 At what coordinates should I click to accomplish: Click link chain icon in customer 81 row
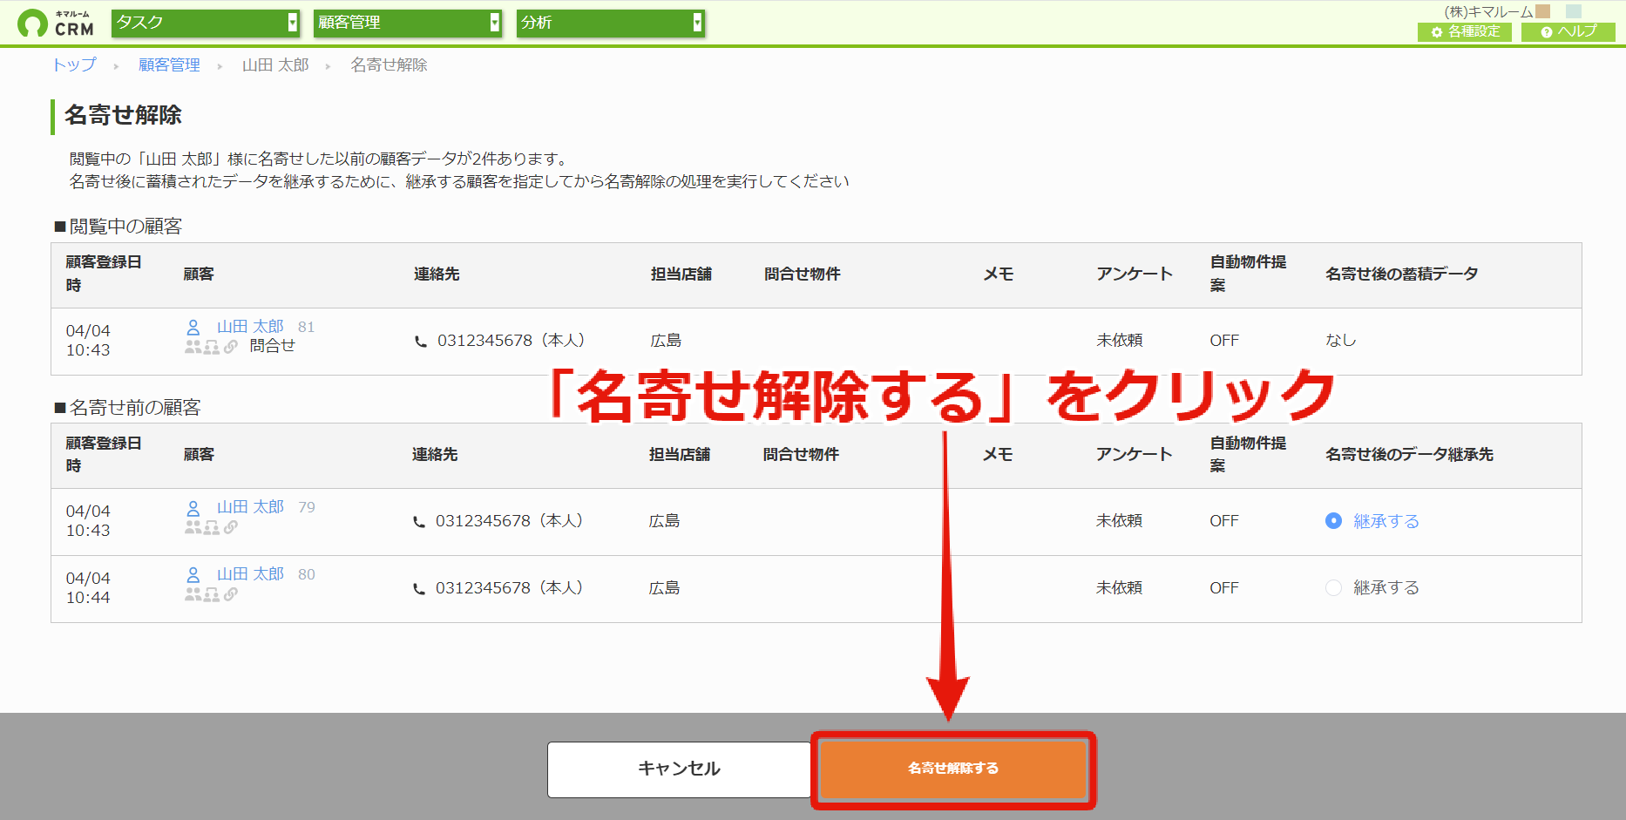click(x=231, y=347)
